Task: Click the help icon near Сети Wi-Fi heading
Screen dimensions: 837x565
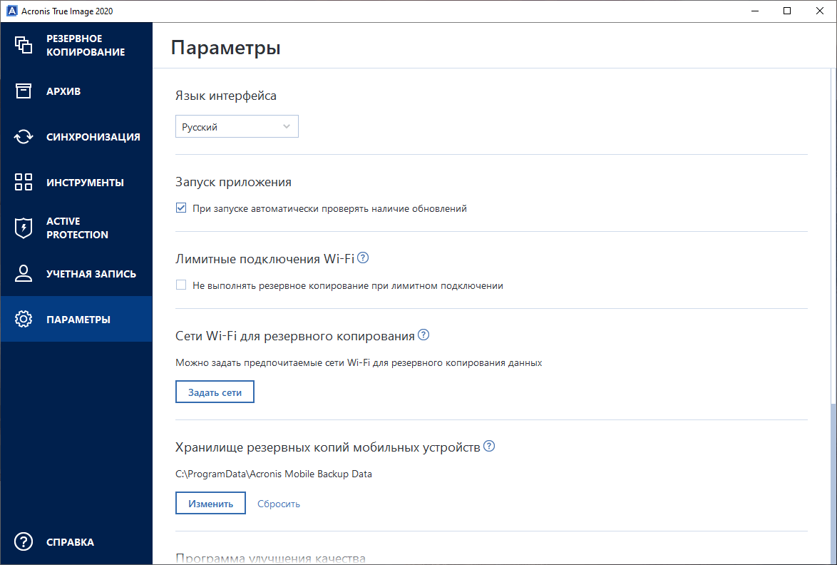Action: [423, 335]
